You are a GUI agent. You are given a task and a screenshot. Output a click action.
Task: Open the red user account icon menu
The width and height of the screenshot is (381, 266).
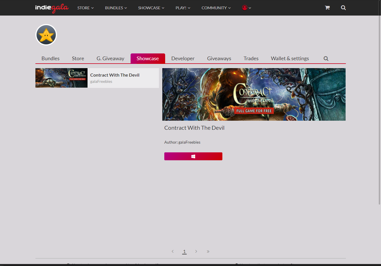click(246, 8)
